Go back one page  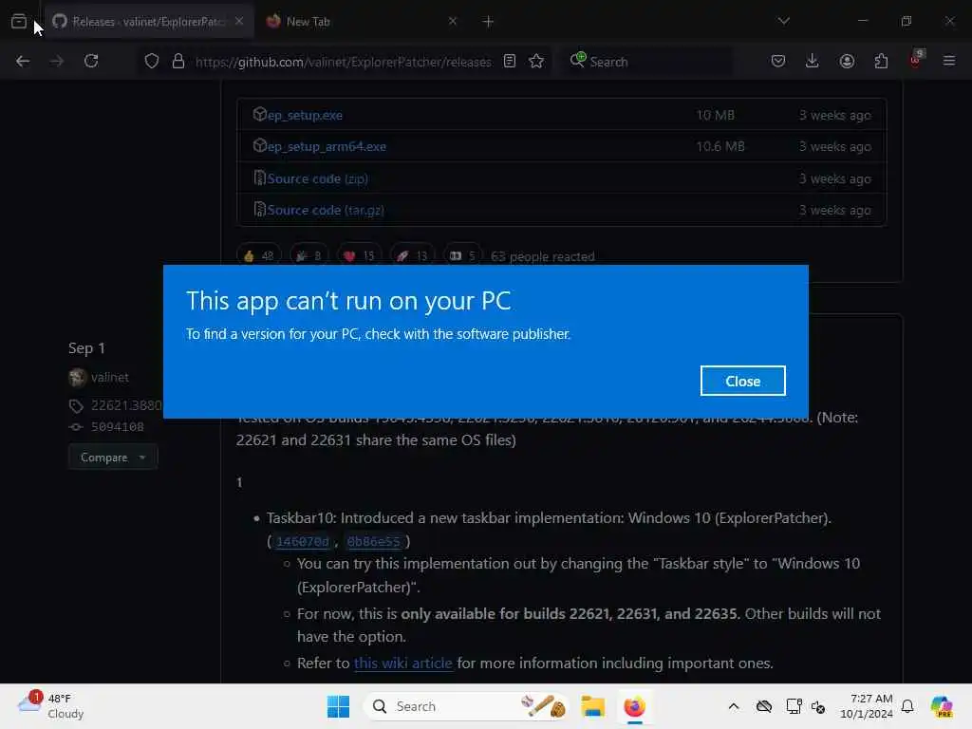[23, 62]
